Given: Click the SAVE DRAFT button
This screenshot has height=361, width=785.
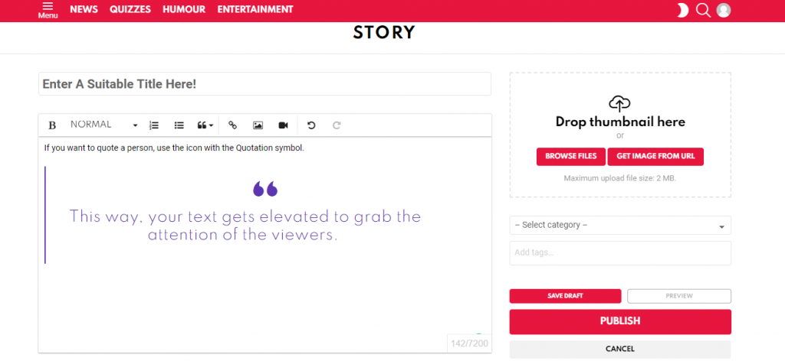Looking at the screenshot, I should coord(565,296).
